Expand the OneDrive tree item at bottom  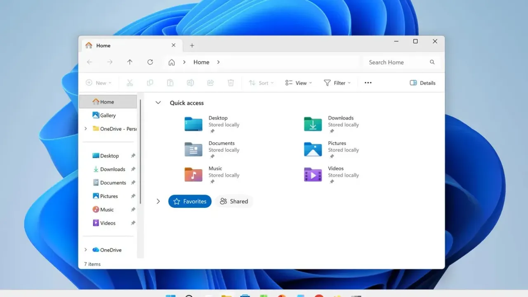coord(85,250)
